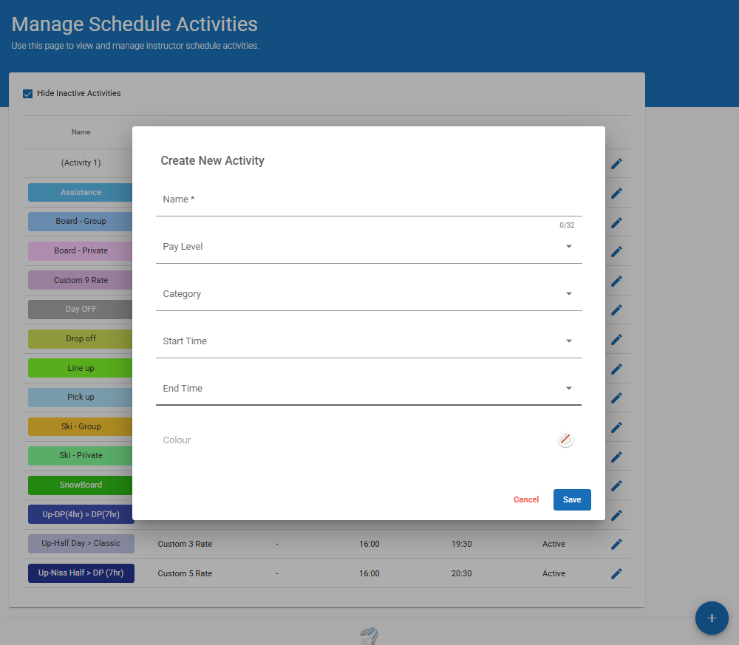Click the Name column header
This screenshot has height=645, width=739.
coord(81,132)
